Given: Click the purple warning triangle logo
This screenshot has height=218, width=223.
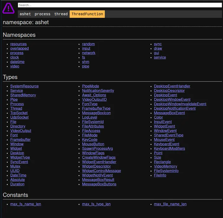Looking at the screenshot, I should tap(8, 8).
